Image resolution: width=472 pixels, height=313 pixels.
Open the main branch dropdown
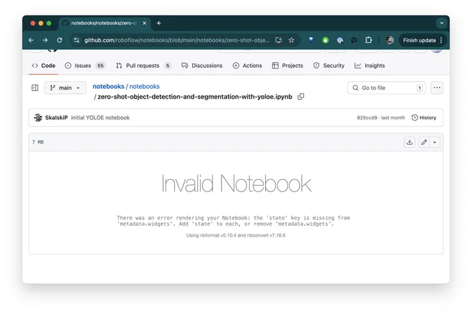click(65, 88)
